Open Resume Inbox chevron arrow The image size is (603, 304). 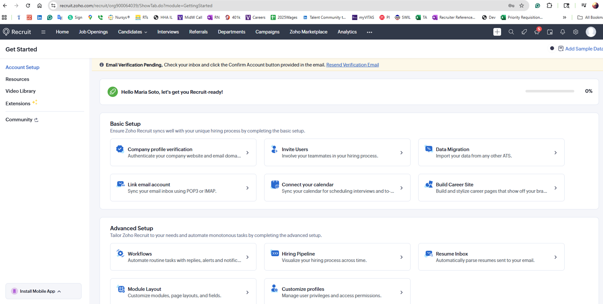556,257
